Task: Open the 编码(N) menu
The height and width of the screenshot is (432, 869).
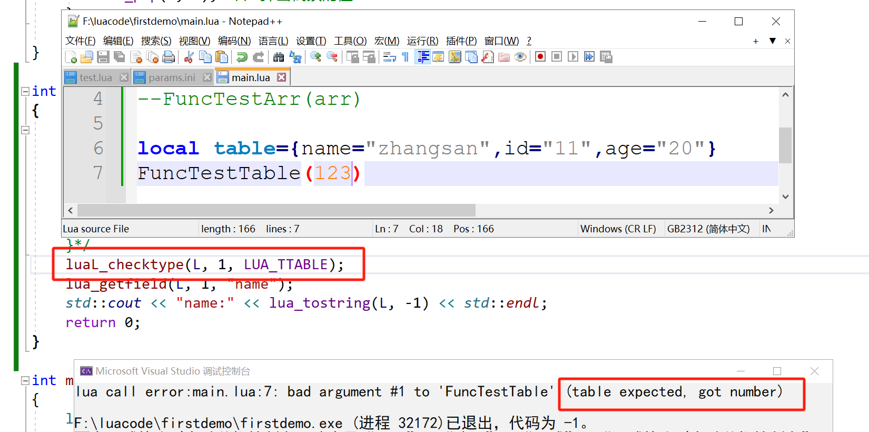Action: click(x=234, y=41)
